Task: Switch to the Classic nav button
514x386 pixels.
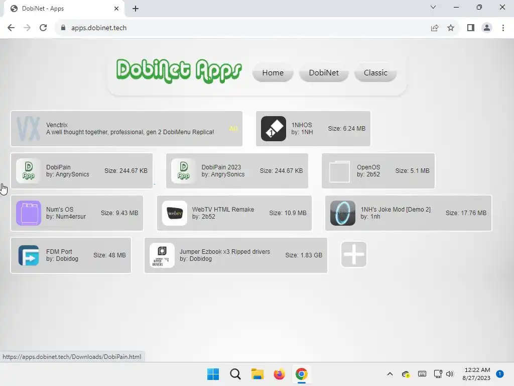Action: [375, 72]
